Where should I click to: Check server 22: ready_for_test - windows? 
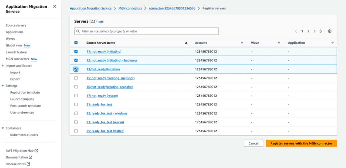76,113
